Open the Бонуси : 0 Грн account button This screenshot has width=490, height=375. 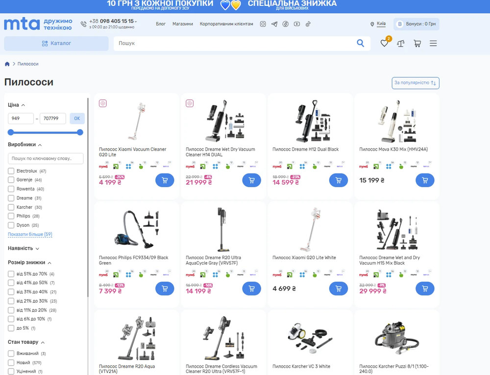[416, 24]
